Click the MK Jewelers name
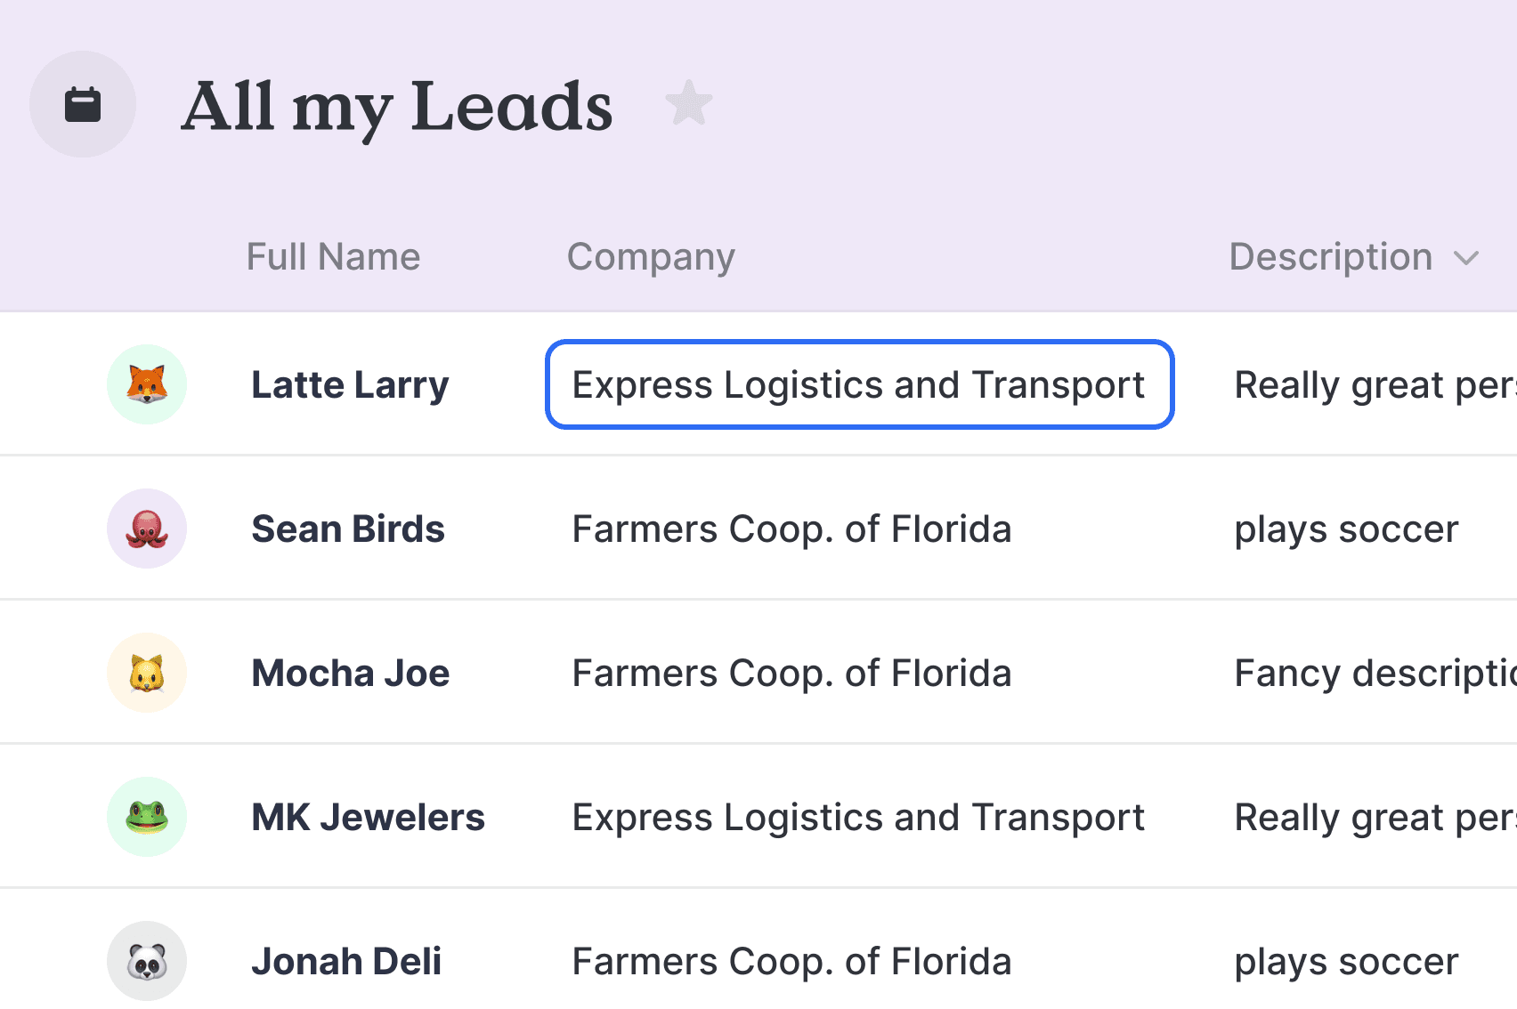This screenshot has width=1517, height=1009. (x=369, y=818)
